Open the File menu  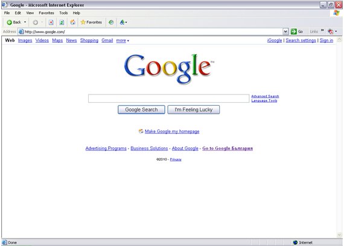7,13
